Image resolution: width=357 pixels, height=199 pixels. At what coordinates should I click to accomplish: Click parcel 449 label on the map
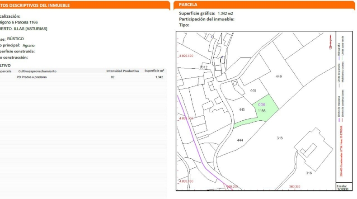pyautogui.click(x=278, y=76)
